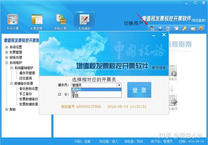Click the 2016-08-19 10:33:51 timestamp
This screenshot has width=208, height=145.
pos(127,107)
